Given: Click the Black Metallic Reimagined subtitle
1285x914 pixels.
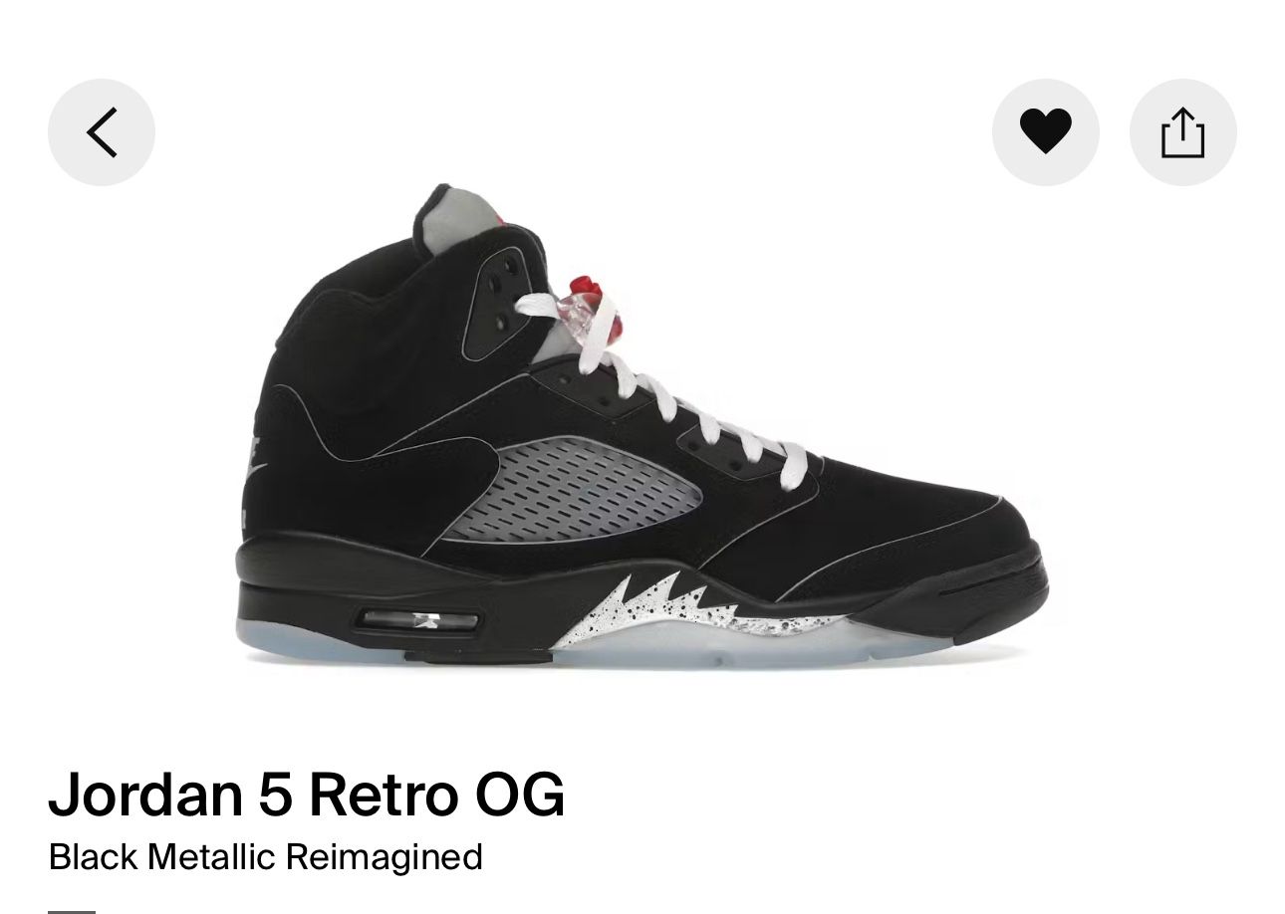Looking at the screenshot, I should click(x=266, y=857).
